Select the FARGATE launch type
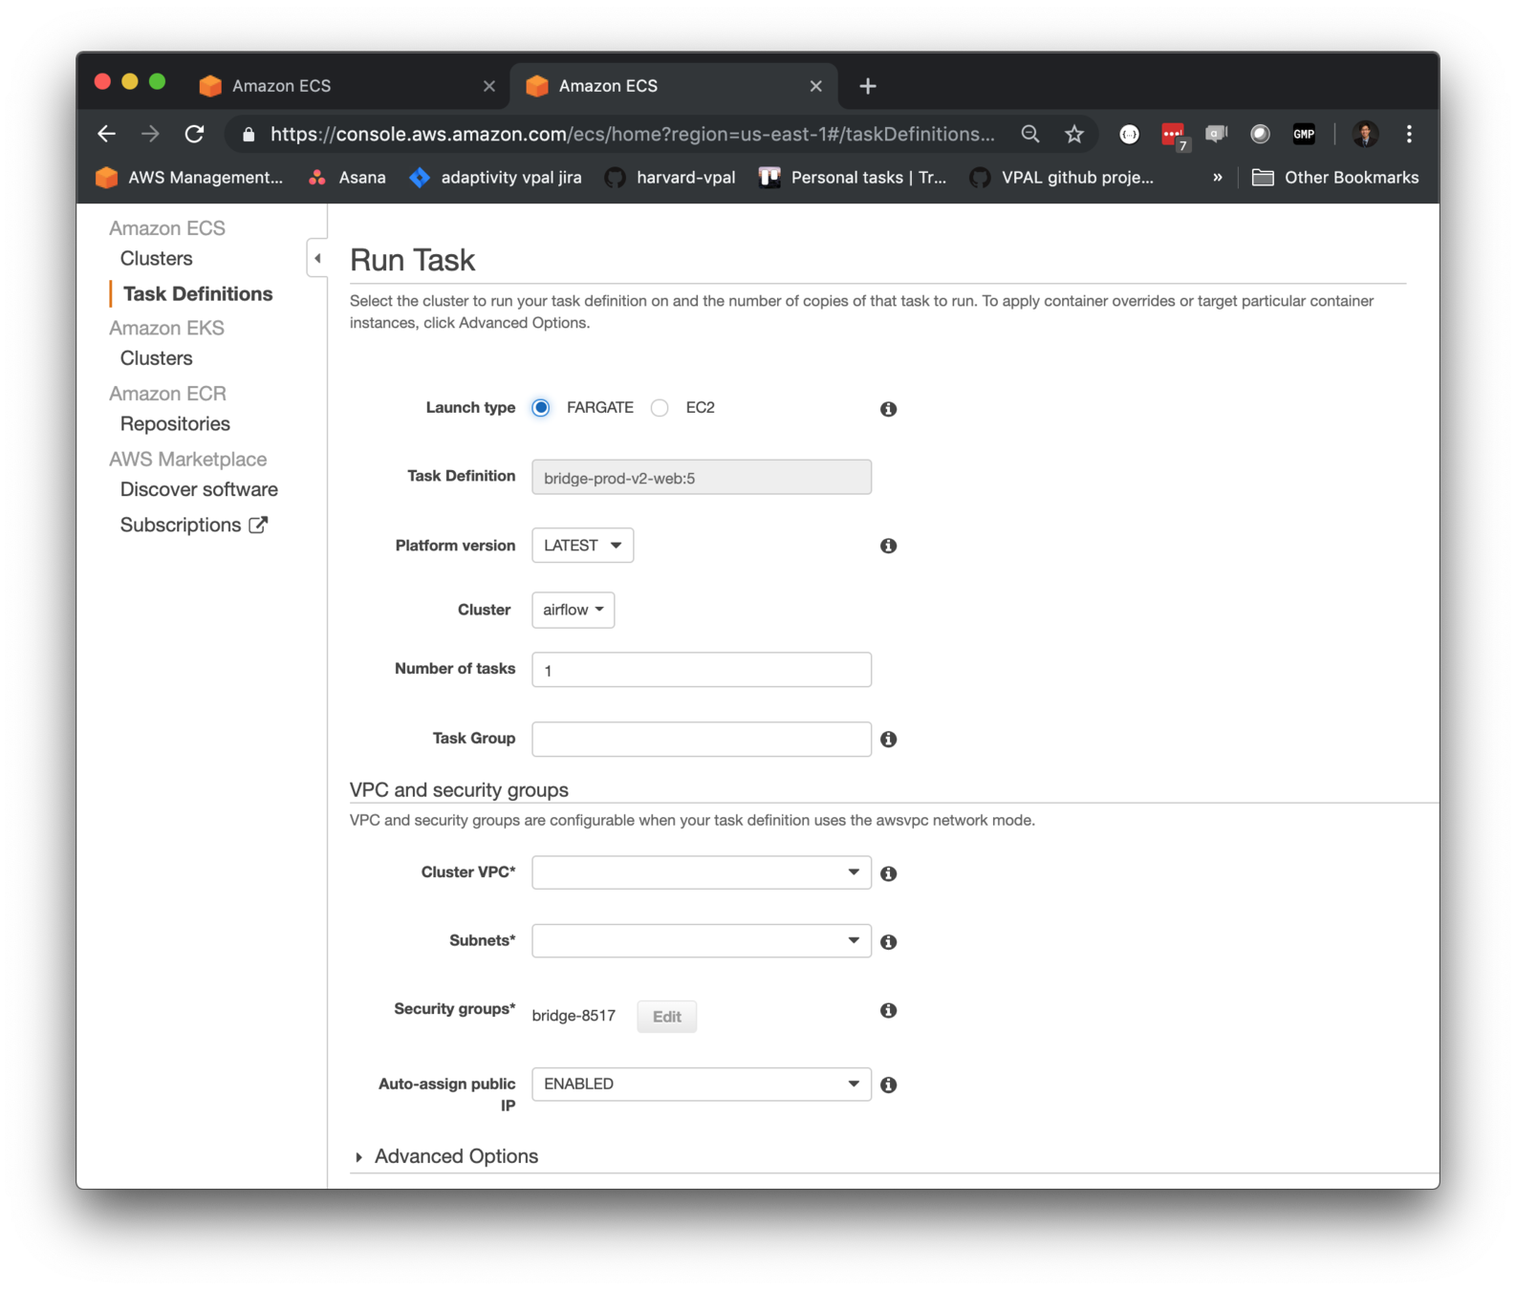 point(541,408)
